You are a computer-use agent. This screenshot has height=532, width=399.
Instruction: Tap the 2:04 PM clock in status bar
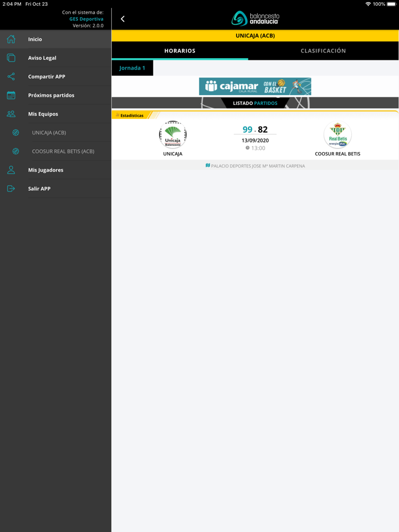[x=12, y=4]
